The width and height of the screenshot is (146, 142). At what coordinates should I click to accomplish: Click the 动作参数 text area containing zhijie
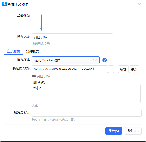[86, 94]
